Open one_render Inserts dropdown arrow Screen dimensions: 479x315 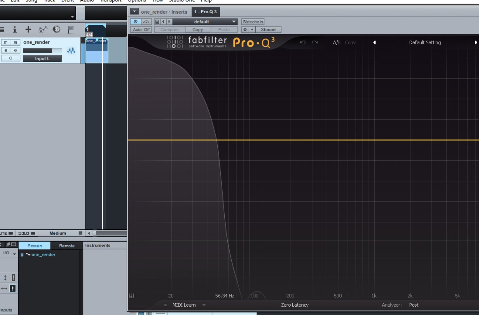(x=134, y=12)
